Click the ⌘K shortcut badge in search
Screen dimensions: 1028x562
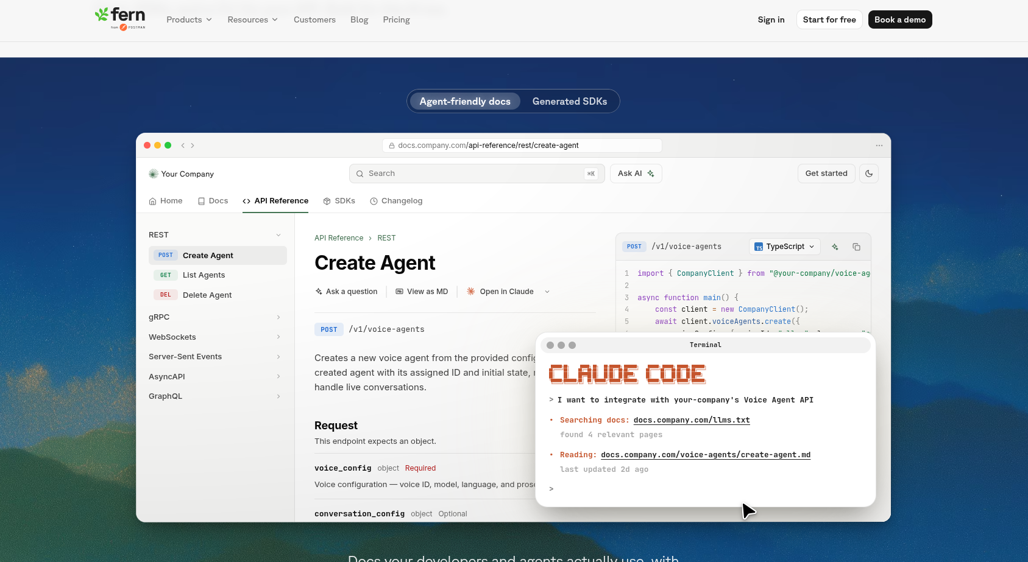point(591,174)
